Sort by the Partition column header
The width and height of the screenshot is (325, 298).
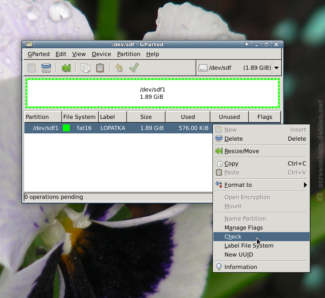coord(43,117)
